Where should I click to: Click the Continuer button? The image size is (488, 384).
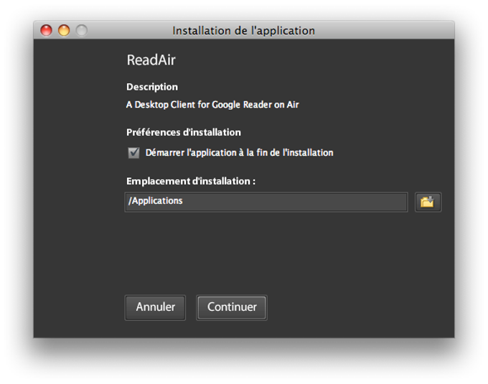click(232, 307)
